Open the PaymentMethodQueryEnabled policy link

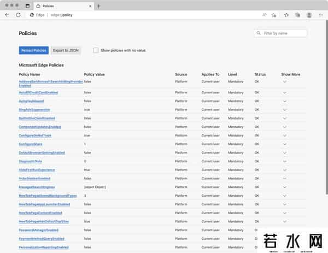[42, 239]
